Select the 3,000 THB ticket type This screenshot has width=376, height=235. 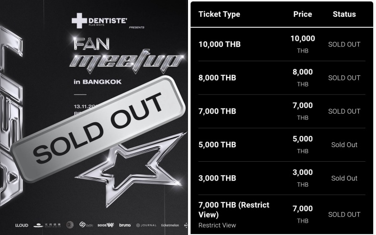point(218,178)
